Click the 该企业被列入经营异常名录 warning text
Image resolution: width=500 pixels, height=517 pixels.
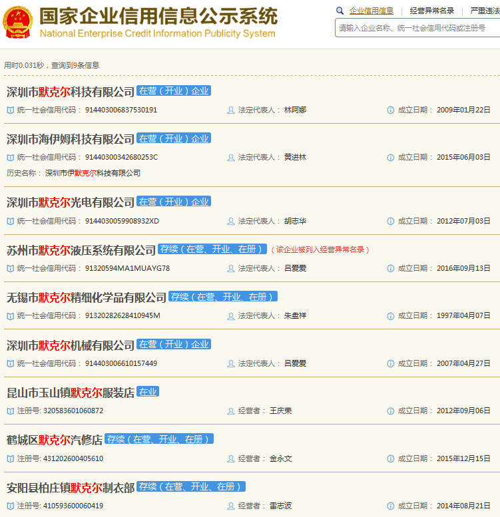pyautogui.click(x=320, y=250)
